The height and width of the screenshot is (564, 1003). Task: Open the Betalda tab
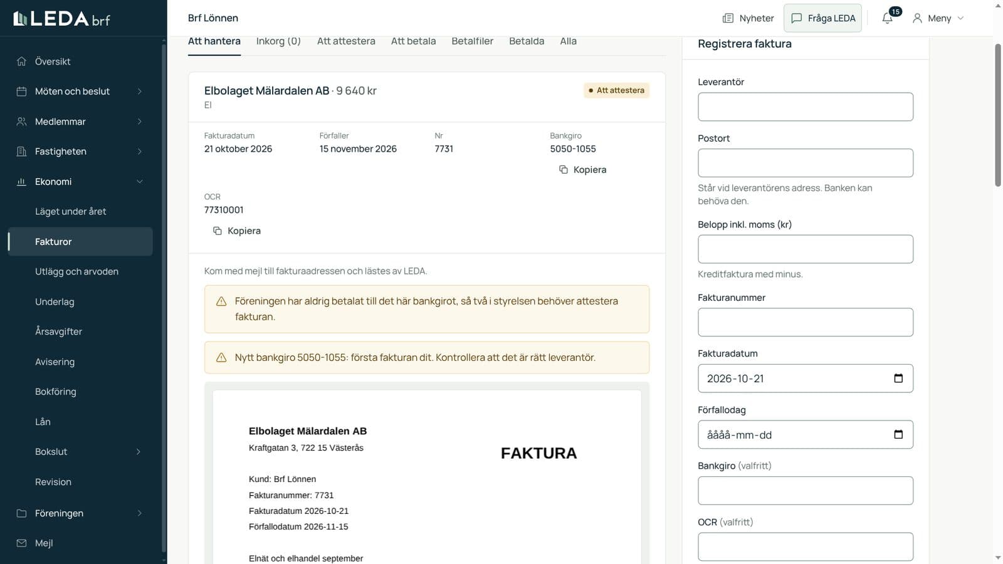527,41
